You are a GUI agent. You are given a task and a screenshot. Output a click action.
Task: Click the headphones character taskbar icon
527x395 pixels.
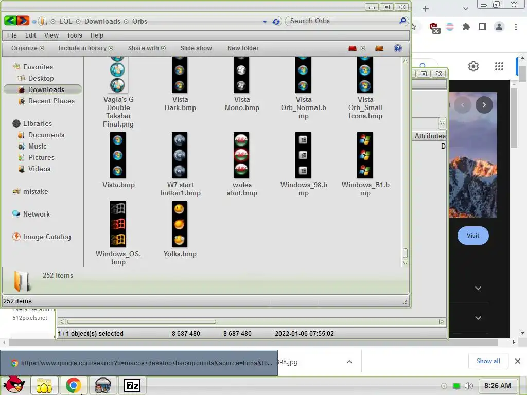coord(102,386)
